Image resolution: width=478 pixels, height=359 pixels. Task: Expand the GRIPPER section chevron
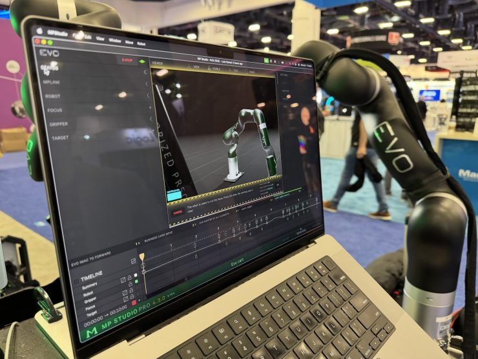(x=151, y=120)
